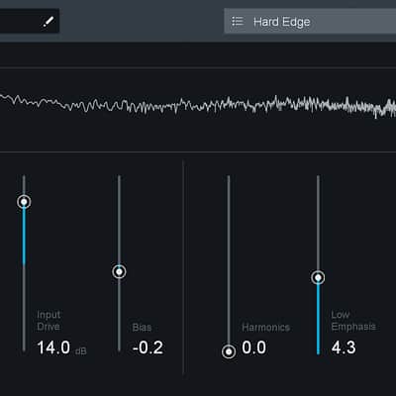This screenshot has height=396, width=396.
Task: Click the Bias slider handle
Action: (x=119, y=271)
